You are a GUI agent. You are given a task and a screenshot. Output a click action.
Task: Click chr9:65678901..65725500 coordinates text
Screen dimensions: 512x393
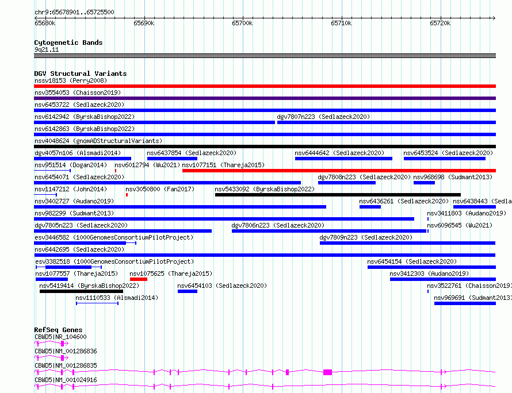(x=74, y=12)
